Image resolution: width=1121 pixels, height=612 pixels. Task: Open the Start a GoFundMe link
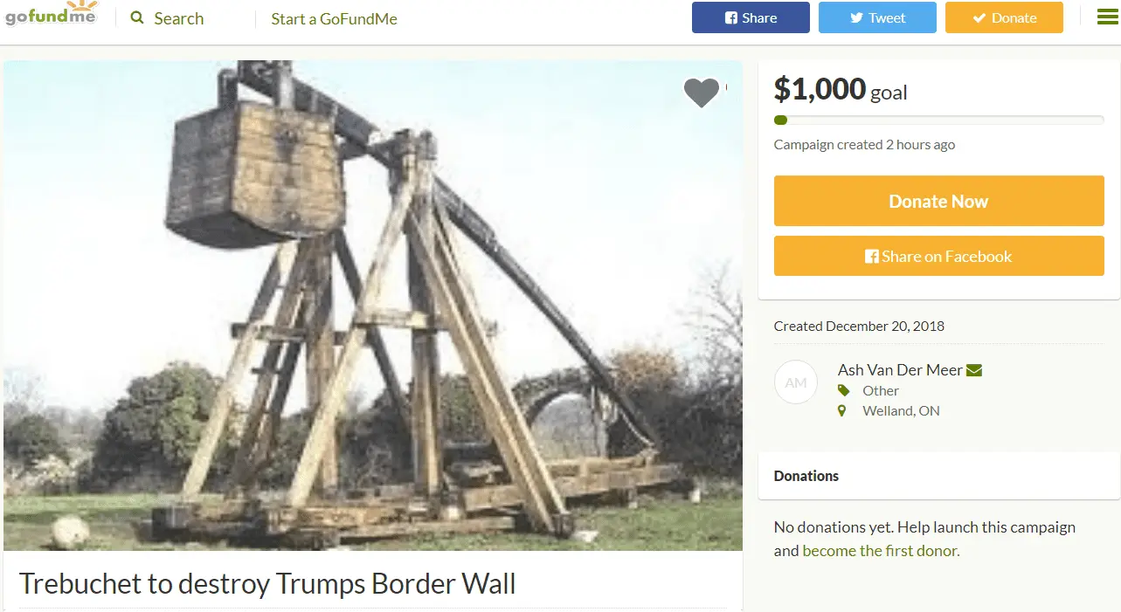(334, 18)
